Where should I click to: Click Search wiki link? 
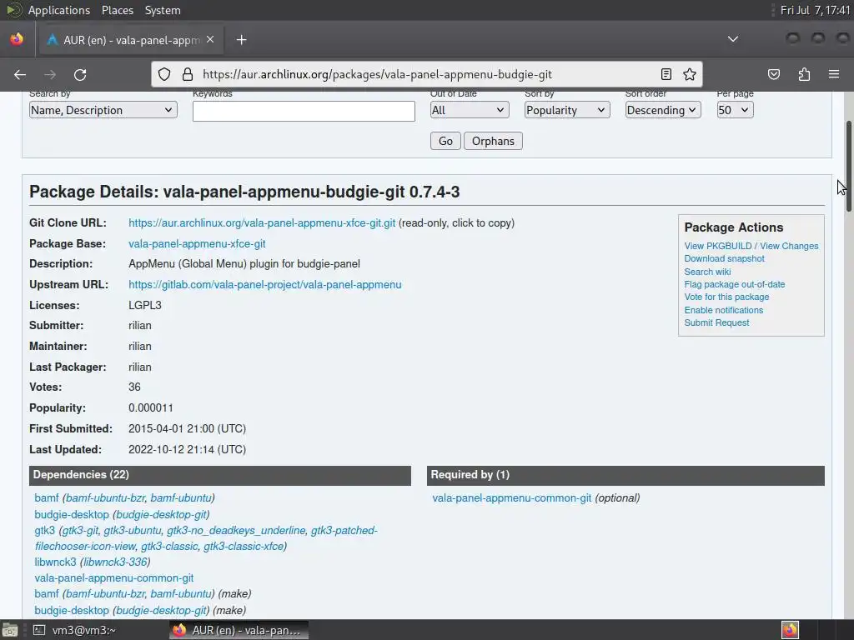click(707, 272)
